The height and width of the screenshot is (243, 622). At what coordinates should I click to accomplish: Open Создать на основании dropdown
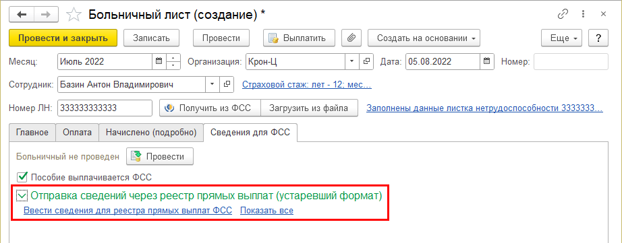coord(424,38)
